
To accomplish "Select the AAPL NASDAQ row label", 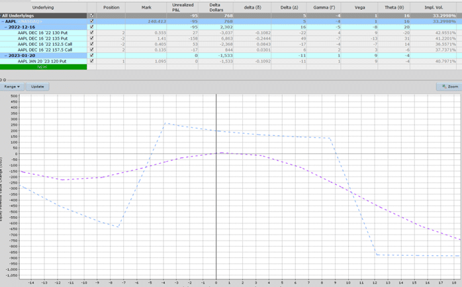I will click(x=24, y=21).
